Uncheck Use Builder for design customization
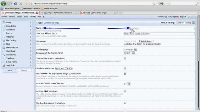This screenshot has width=200, height=112. coord(125,74)
